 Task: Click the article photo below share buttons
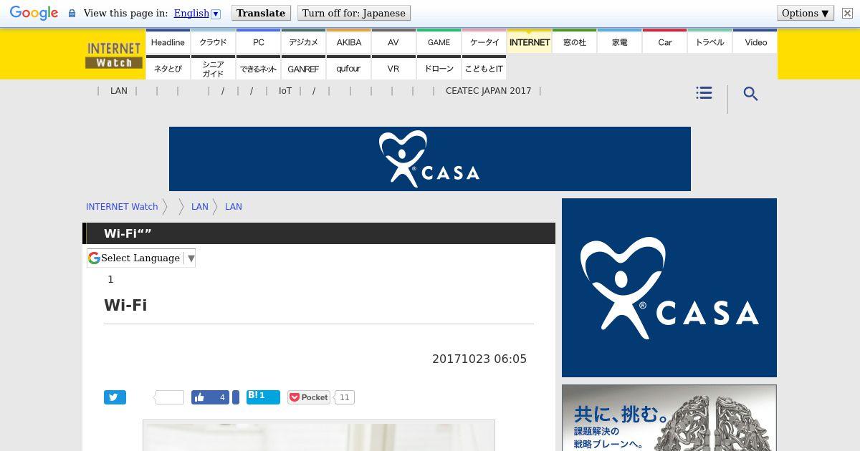[319, 435]
